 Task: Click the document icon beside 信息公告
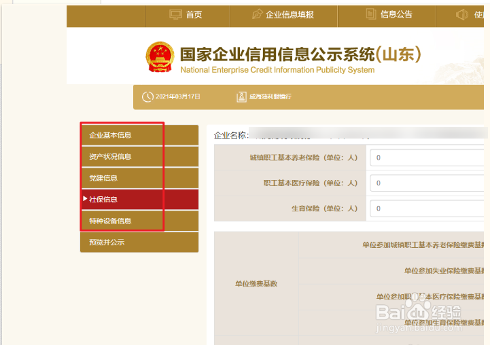coord(371,14)
